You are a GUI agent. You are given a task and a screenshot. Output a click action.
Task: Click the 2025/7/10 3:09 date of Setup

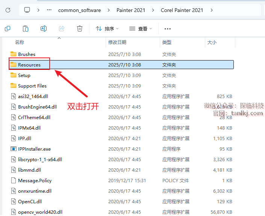(124, 76)
